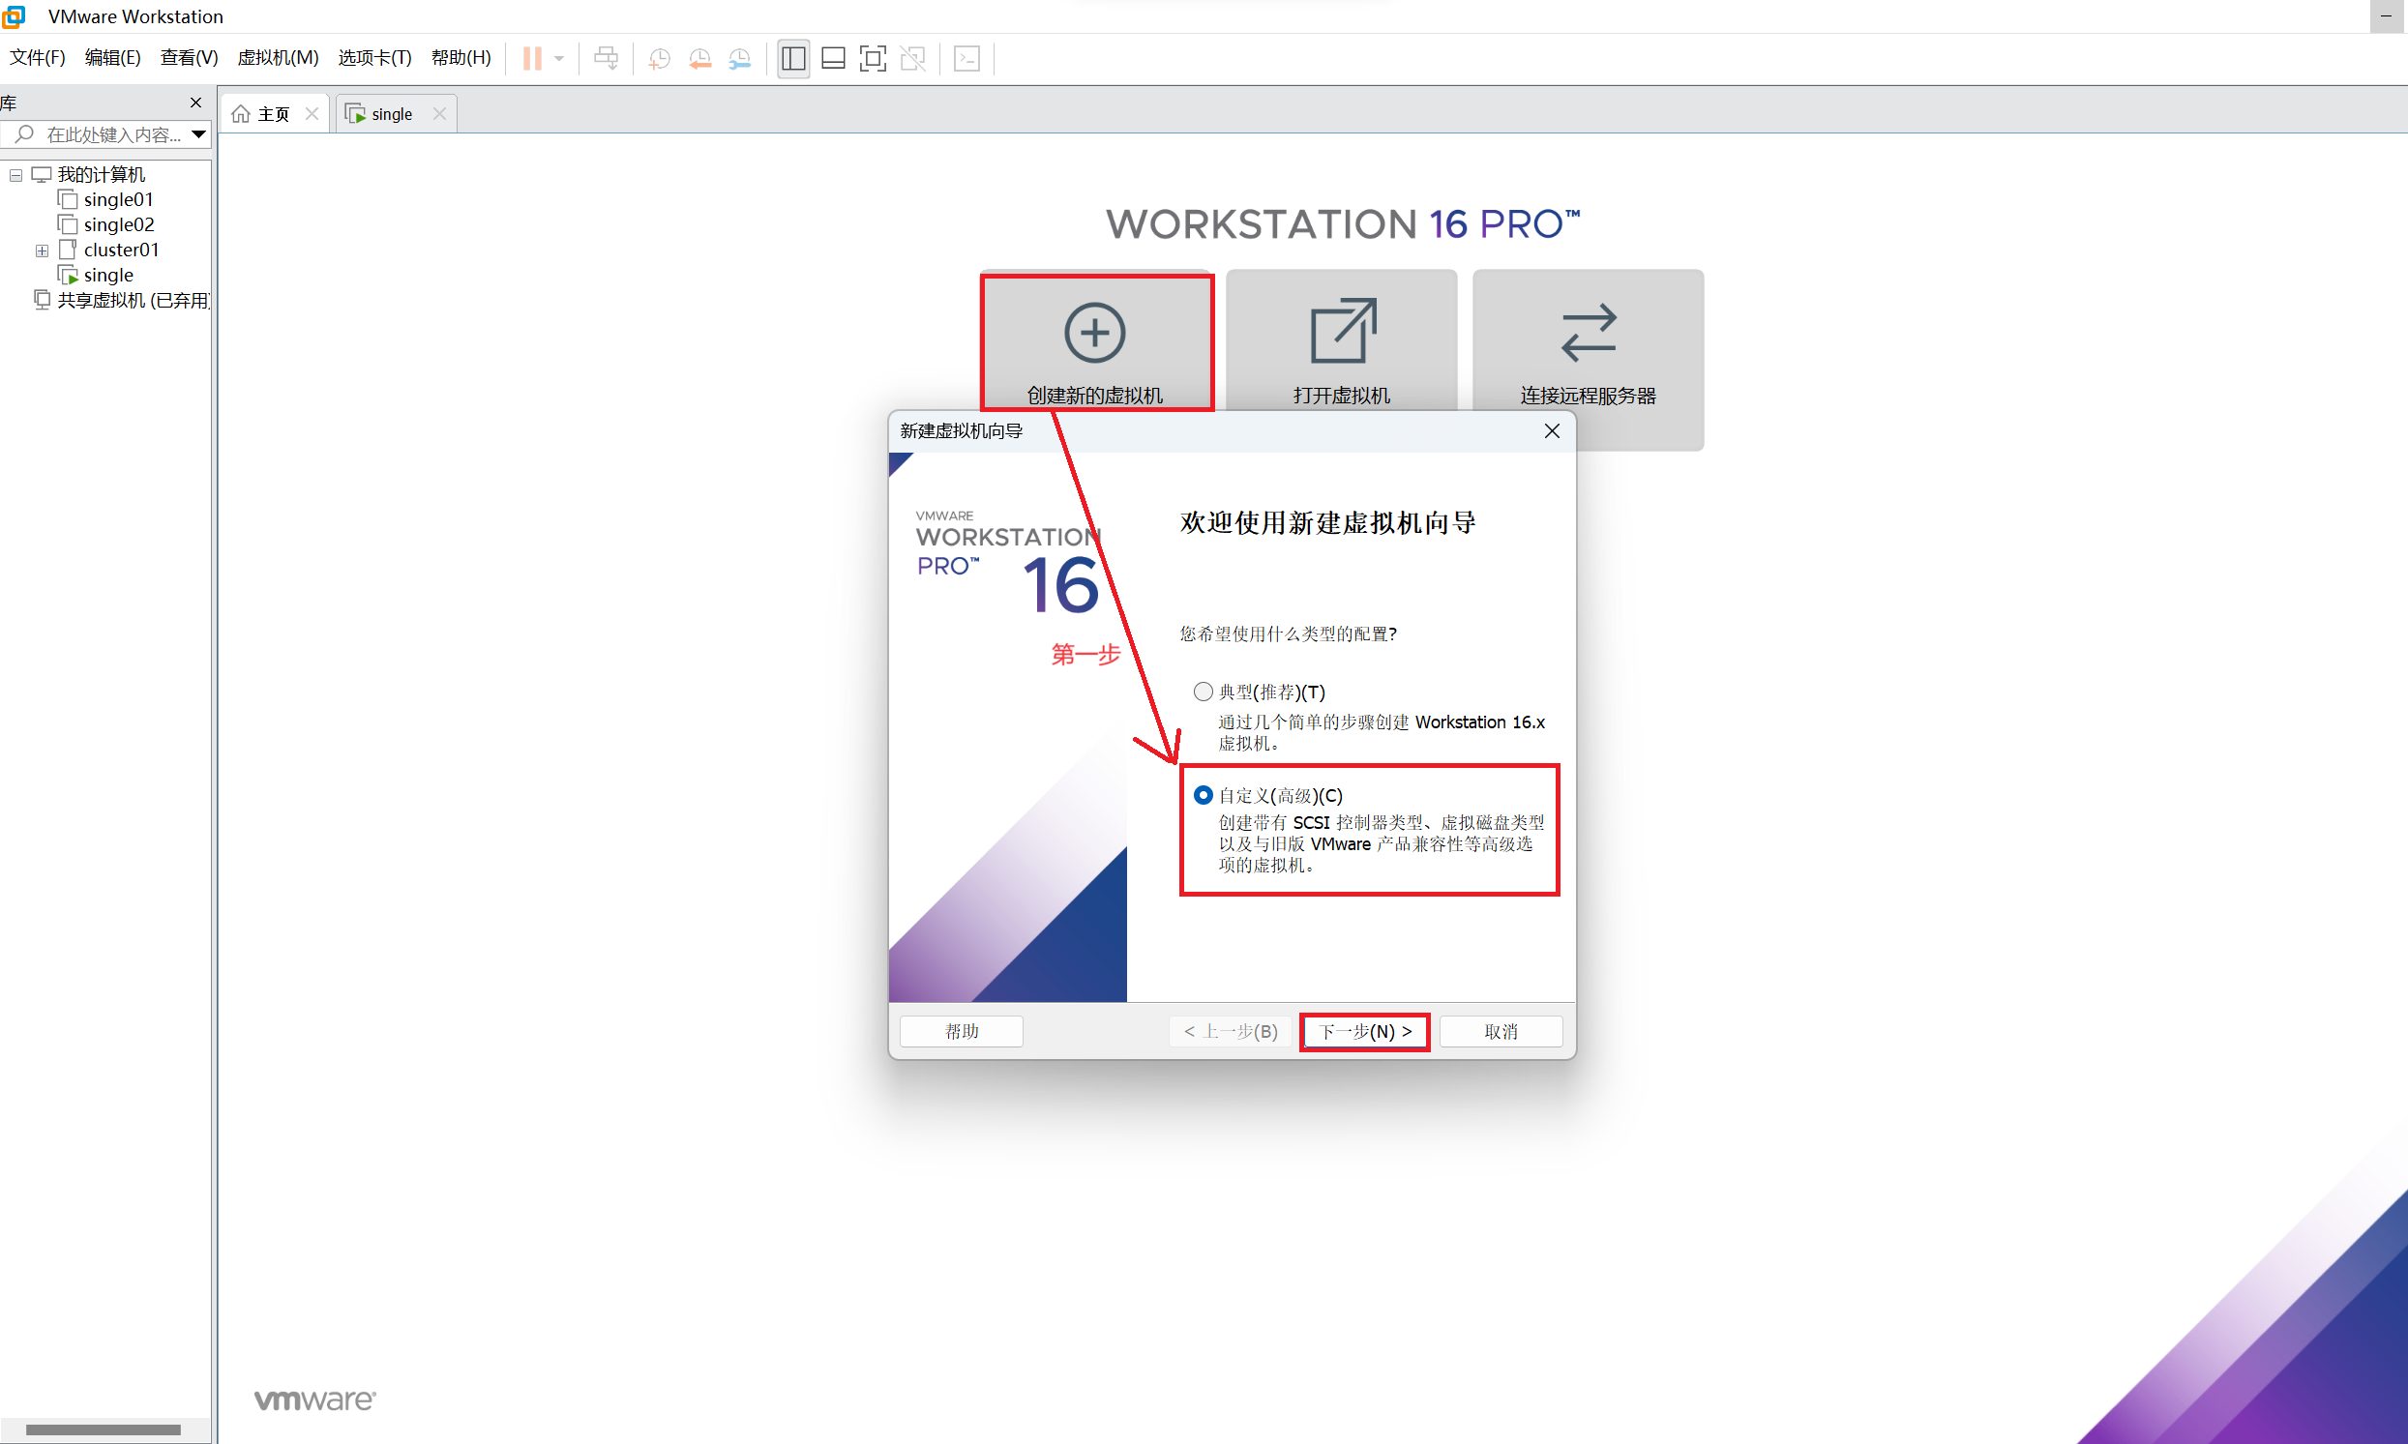2408x1444 pixels.
Task: Click the magnifier icon in library search
Action: [x=24, y=133]
